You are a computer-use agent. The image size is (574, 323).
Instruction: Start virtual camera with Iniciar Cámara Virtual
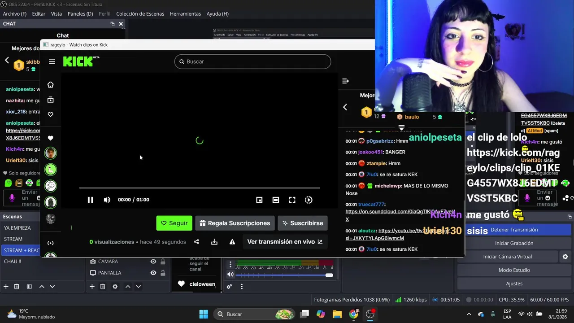(508, 257)
